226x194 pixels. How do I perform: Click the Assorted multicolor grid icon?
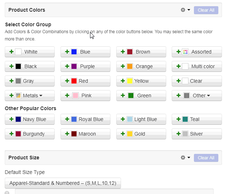(185, 52)
